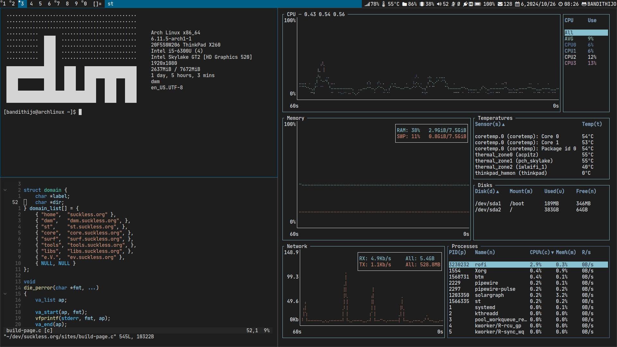The width and height of the screenshot is (617, 347).
Task: Sort processes by Mem%(m) column header
Action: coord(566,253)
